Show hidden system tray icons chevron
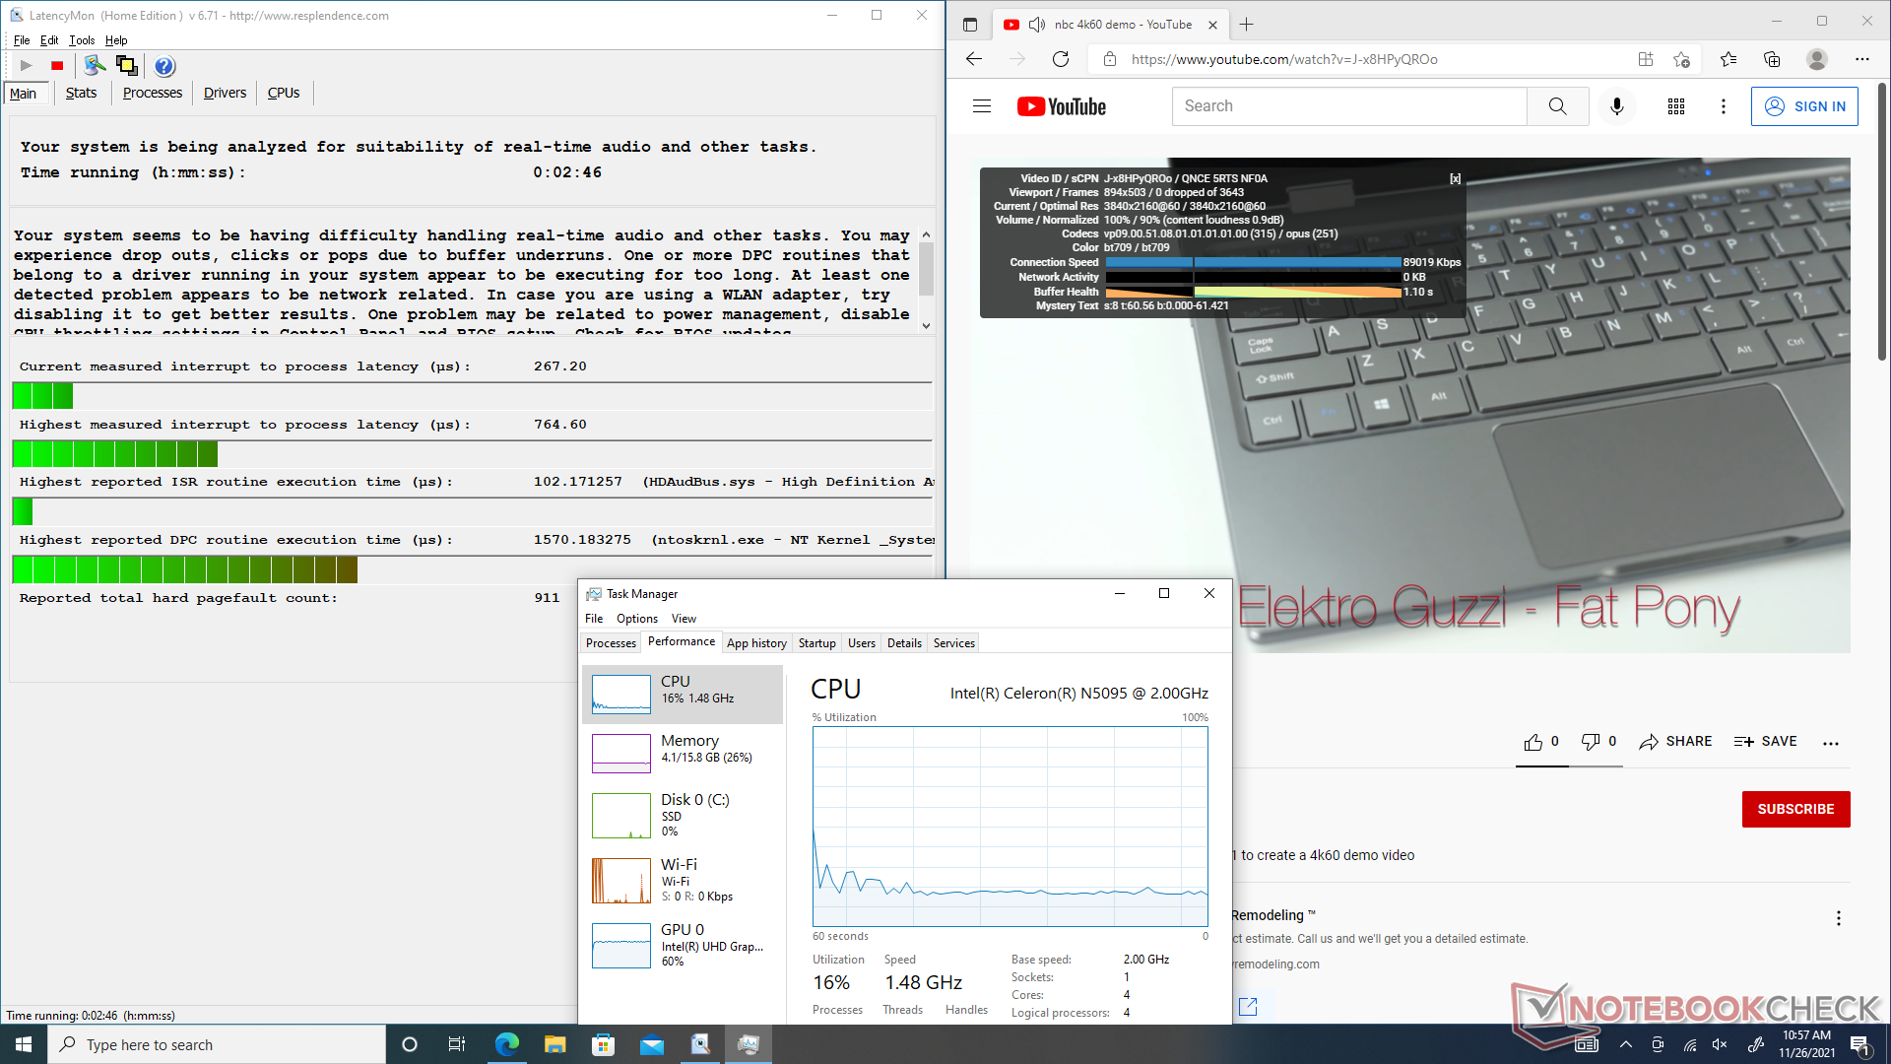 click(1625, 1045)
